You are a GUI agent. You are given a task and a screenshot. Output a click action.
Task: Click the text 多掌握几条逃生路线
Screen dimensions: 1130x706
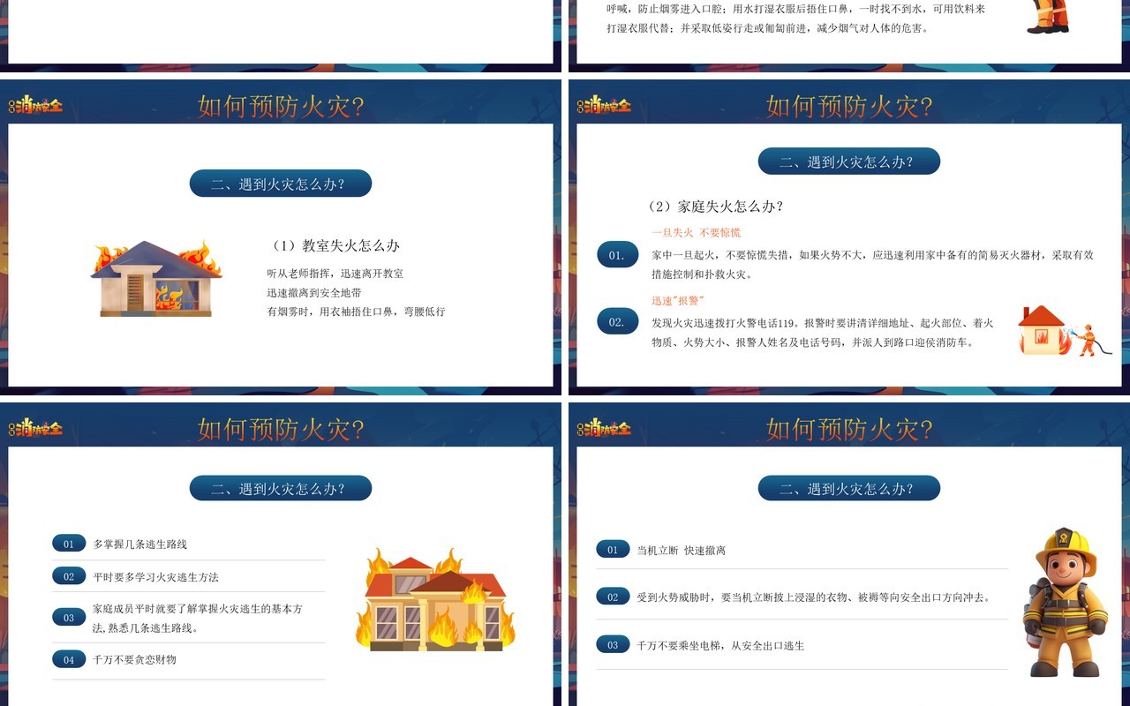140,545
